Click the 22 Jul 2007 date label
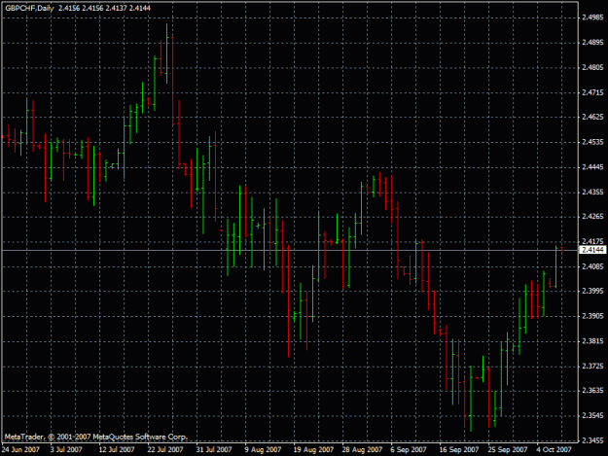Image resolution: width=608 pixels, height=456 pixels. pyautogui.click(x=165, y=449)
